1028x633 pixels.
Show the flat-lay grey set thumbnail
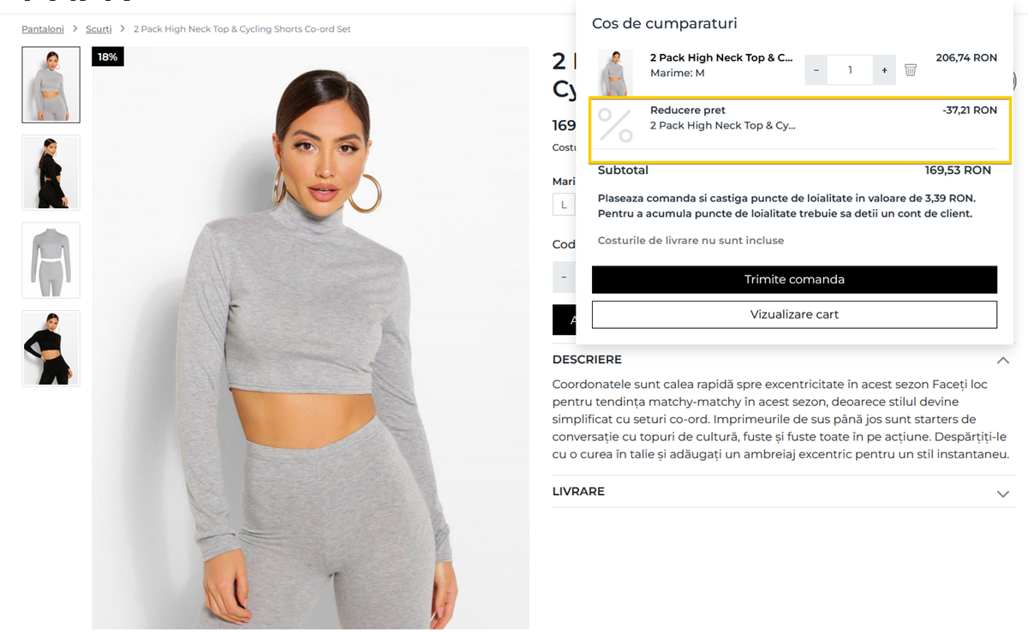[x=51, y=260]
